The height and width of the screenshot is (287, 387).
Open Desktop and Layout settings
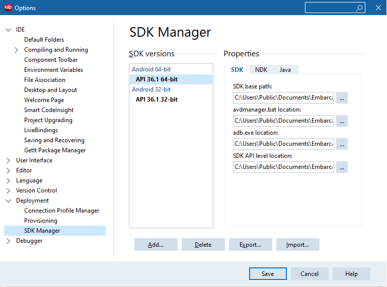(51, 90)
